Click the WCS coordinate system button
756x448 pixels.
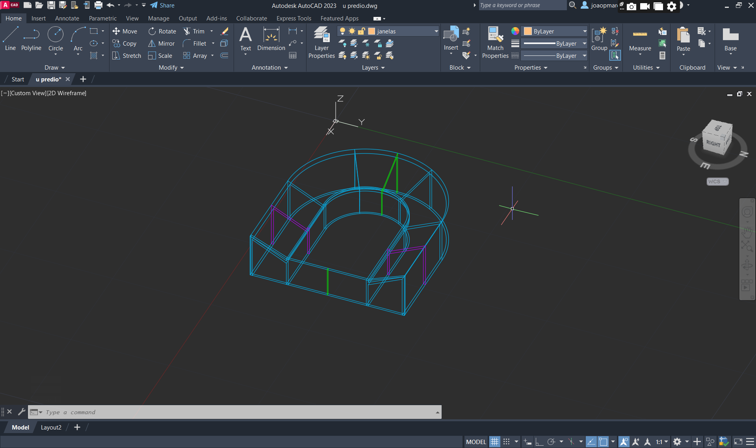pyautogui.click(x=717, y=182)
